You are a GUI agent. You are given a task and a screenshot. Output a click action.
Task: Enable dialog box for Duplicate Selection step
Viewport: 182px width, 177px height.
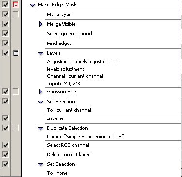click(x=15, y=128)
